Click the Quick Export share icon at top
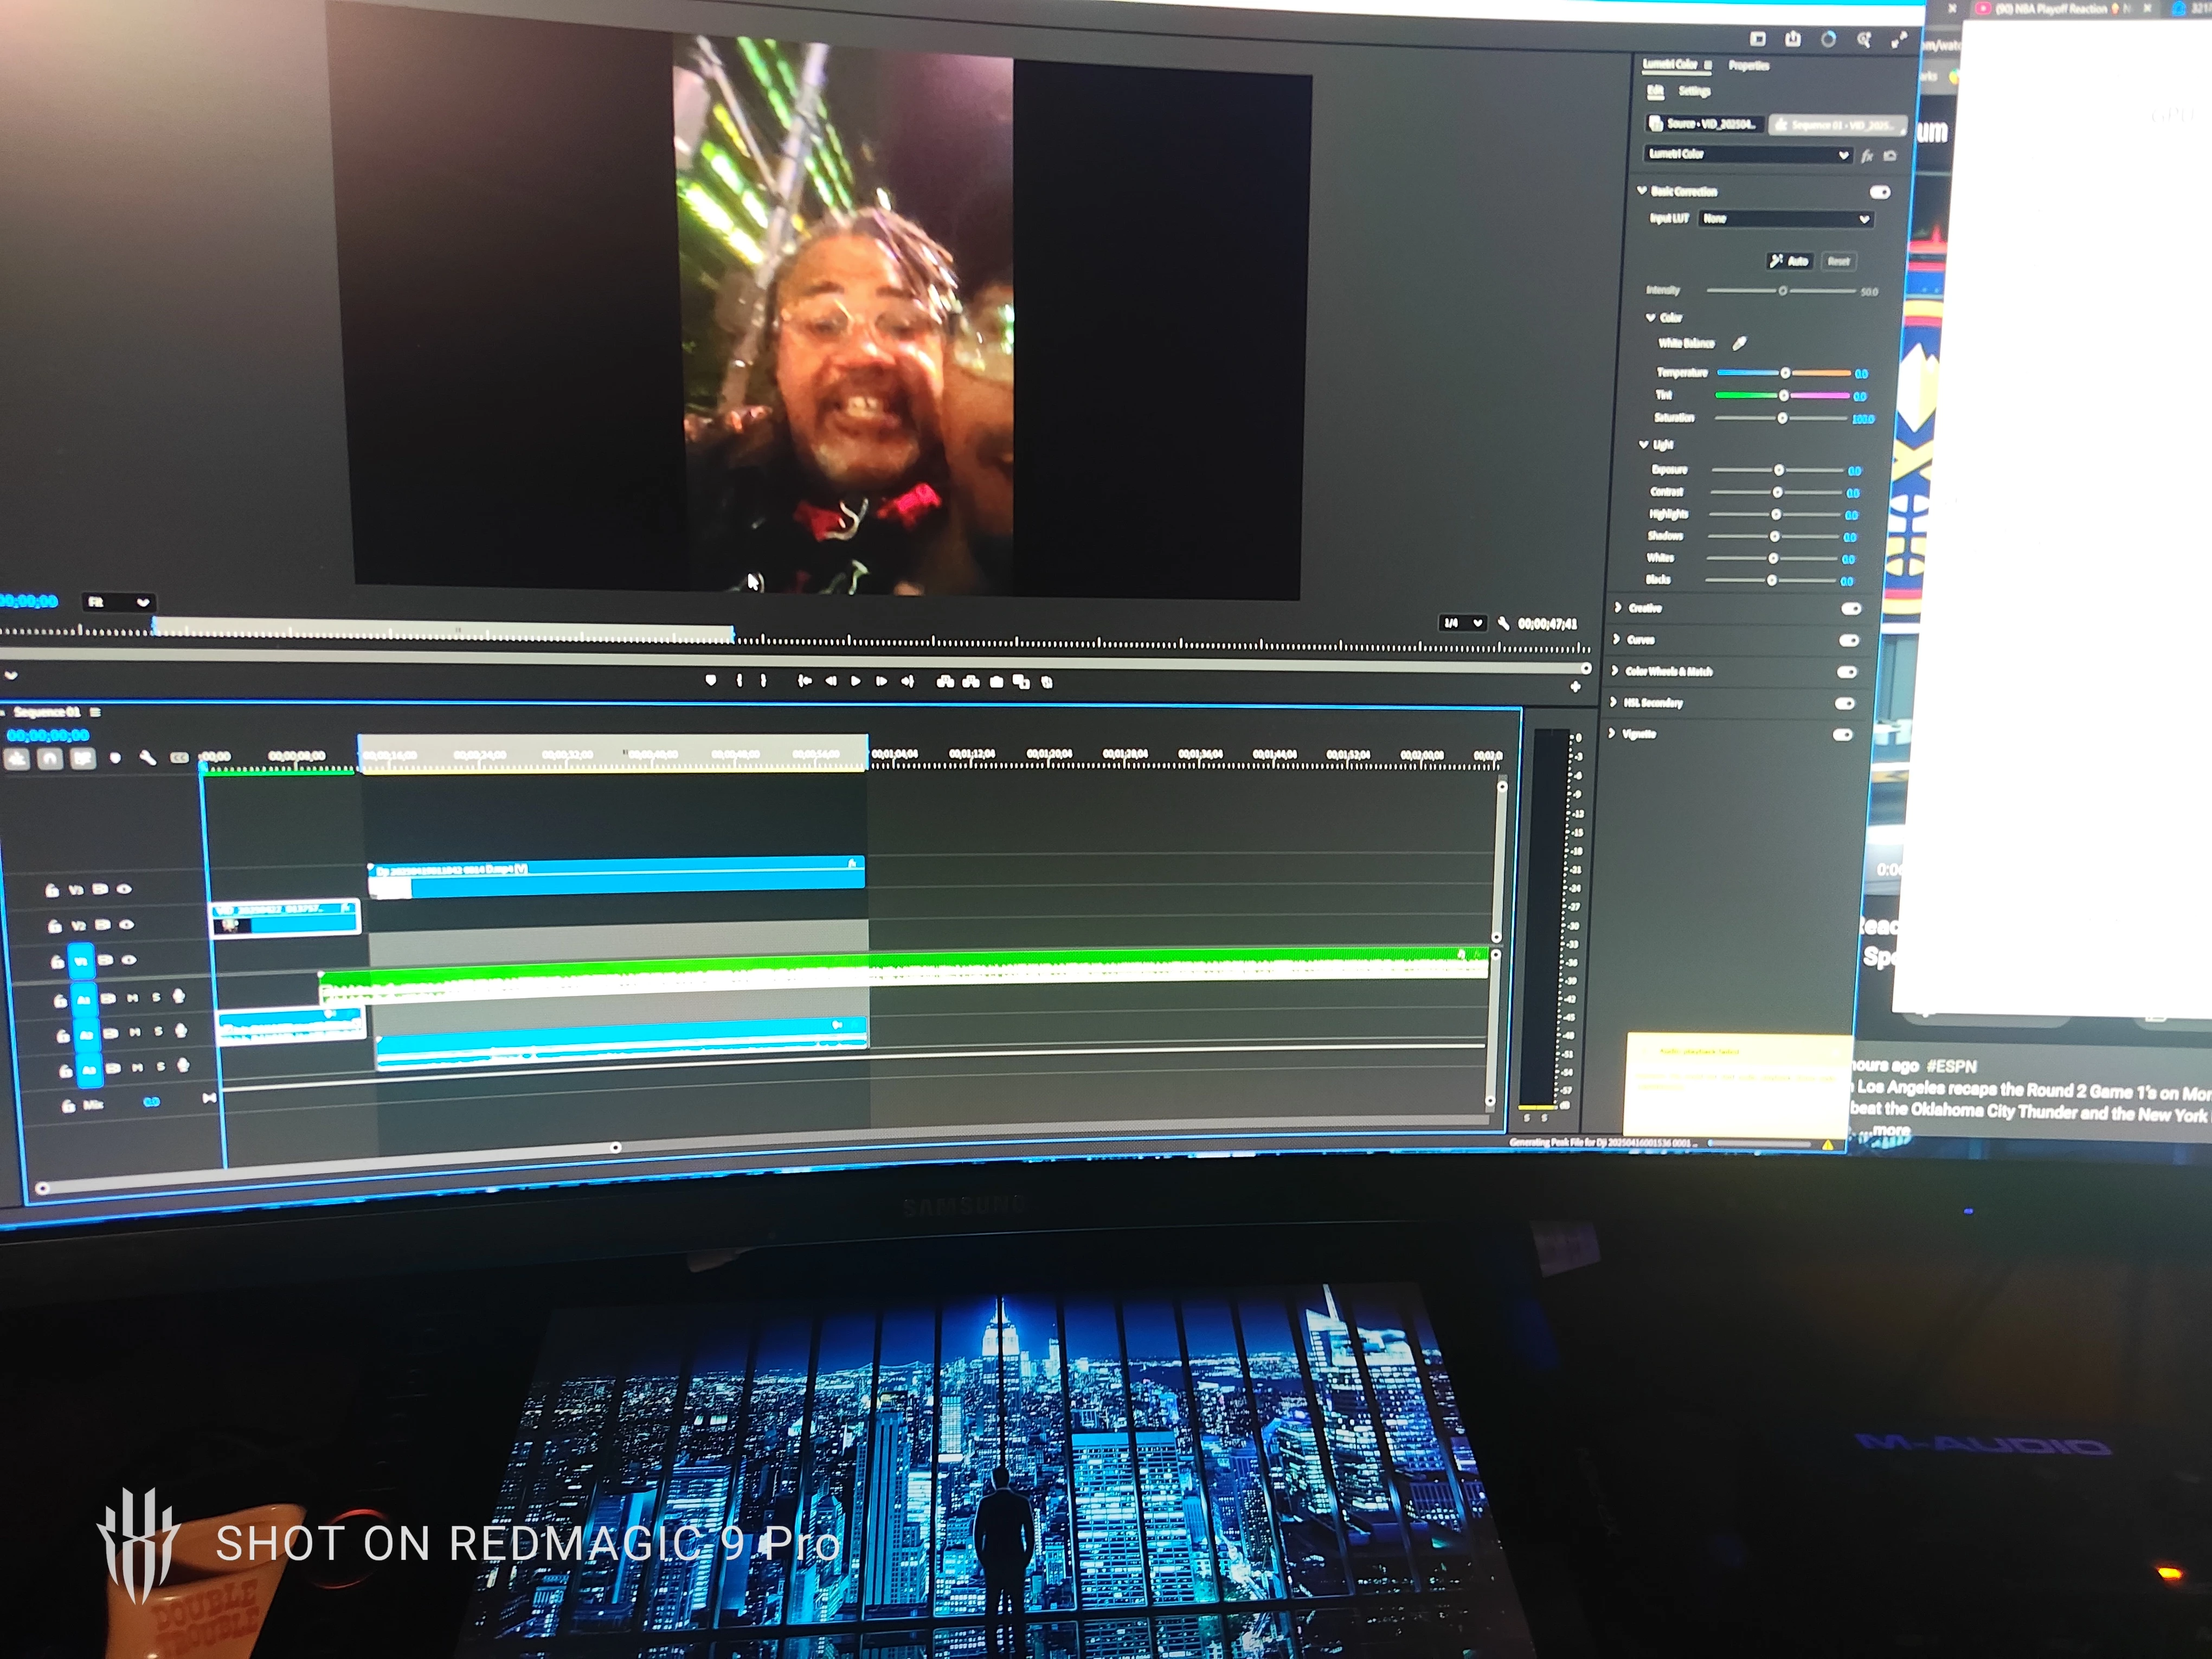Screen dimensions: 2212x1659 point(1793,39)
